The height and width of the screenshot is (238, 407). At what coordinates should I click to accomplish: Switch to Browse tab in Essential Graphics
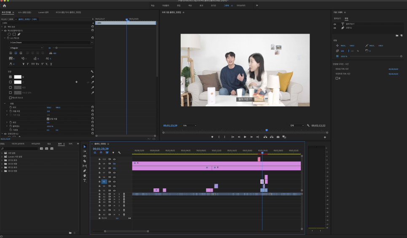(x=337, y=19)
